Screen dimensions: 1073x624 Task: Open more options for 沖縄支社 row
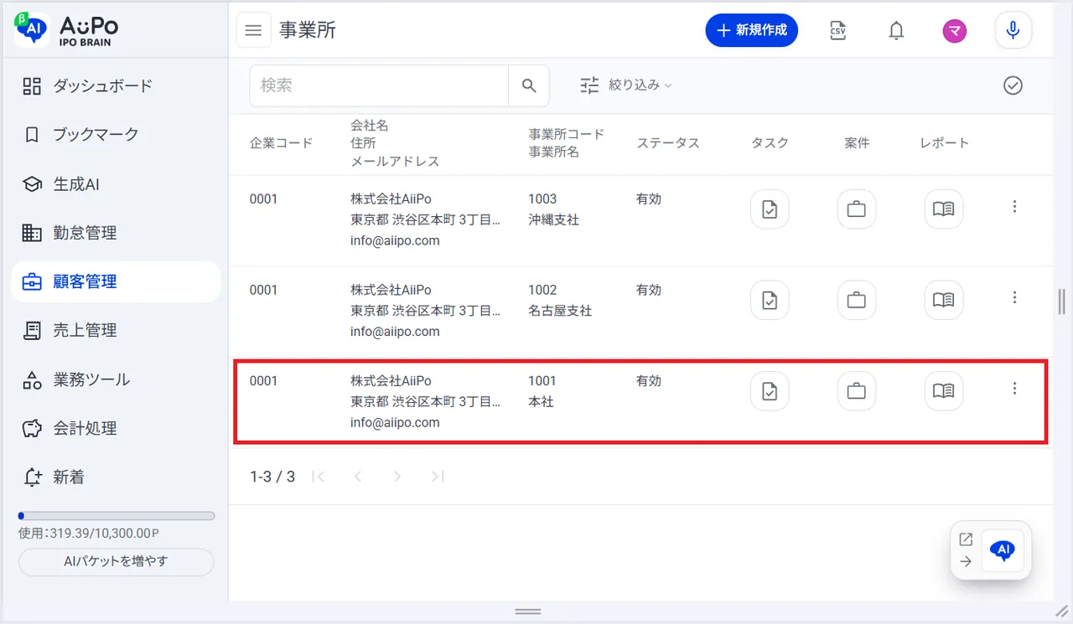pyautogui.click(x=1014, y=206)
